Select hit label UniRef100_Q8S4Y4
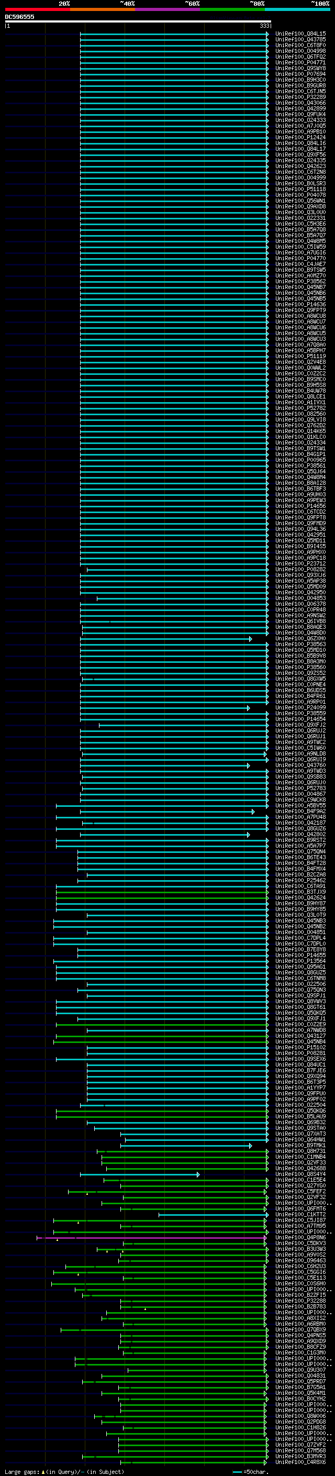 pos(300,1174)
